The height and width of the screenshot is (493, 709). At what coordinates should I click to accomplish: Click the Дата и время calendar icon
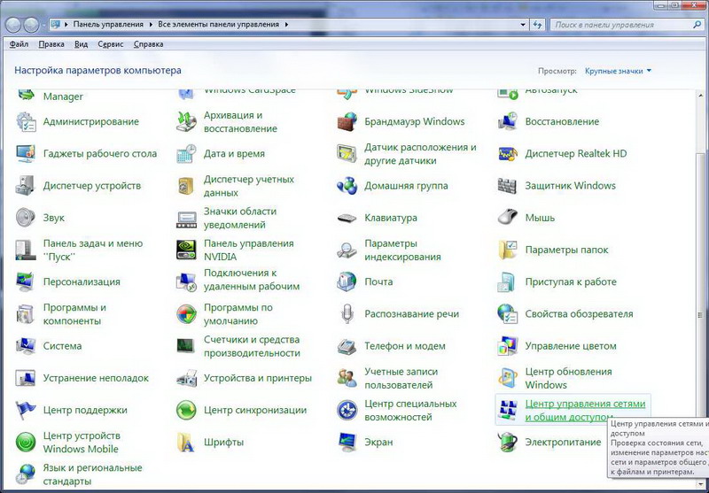[186, 154]
